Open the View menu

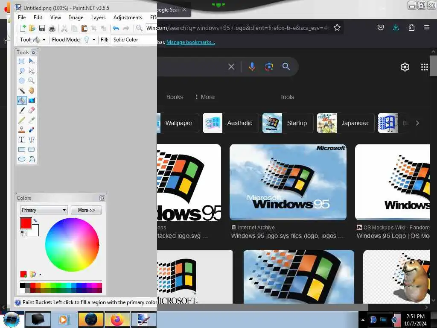point(55,17)
